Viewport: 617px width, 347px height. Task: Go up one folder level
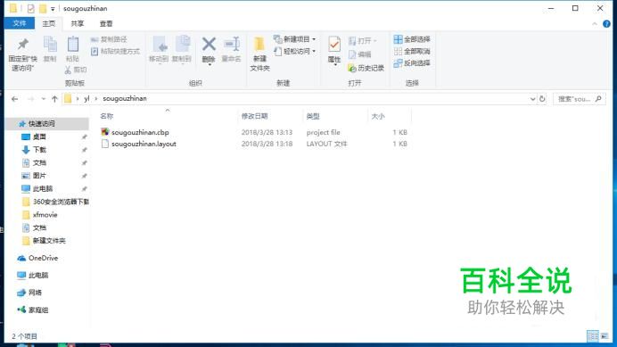pos(54,99)
